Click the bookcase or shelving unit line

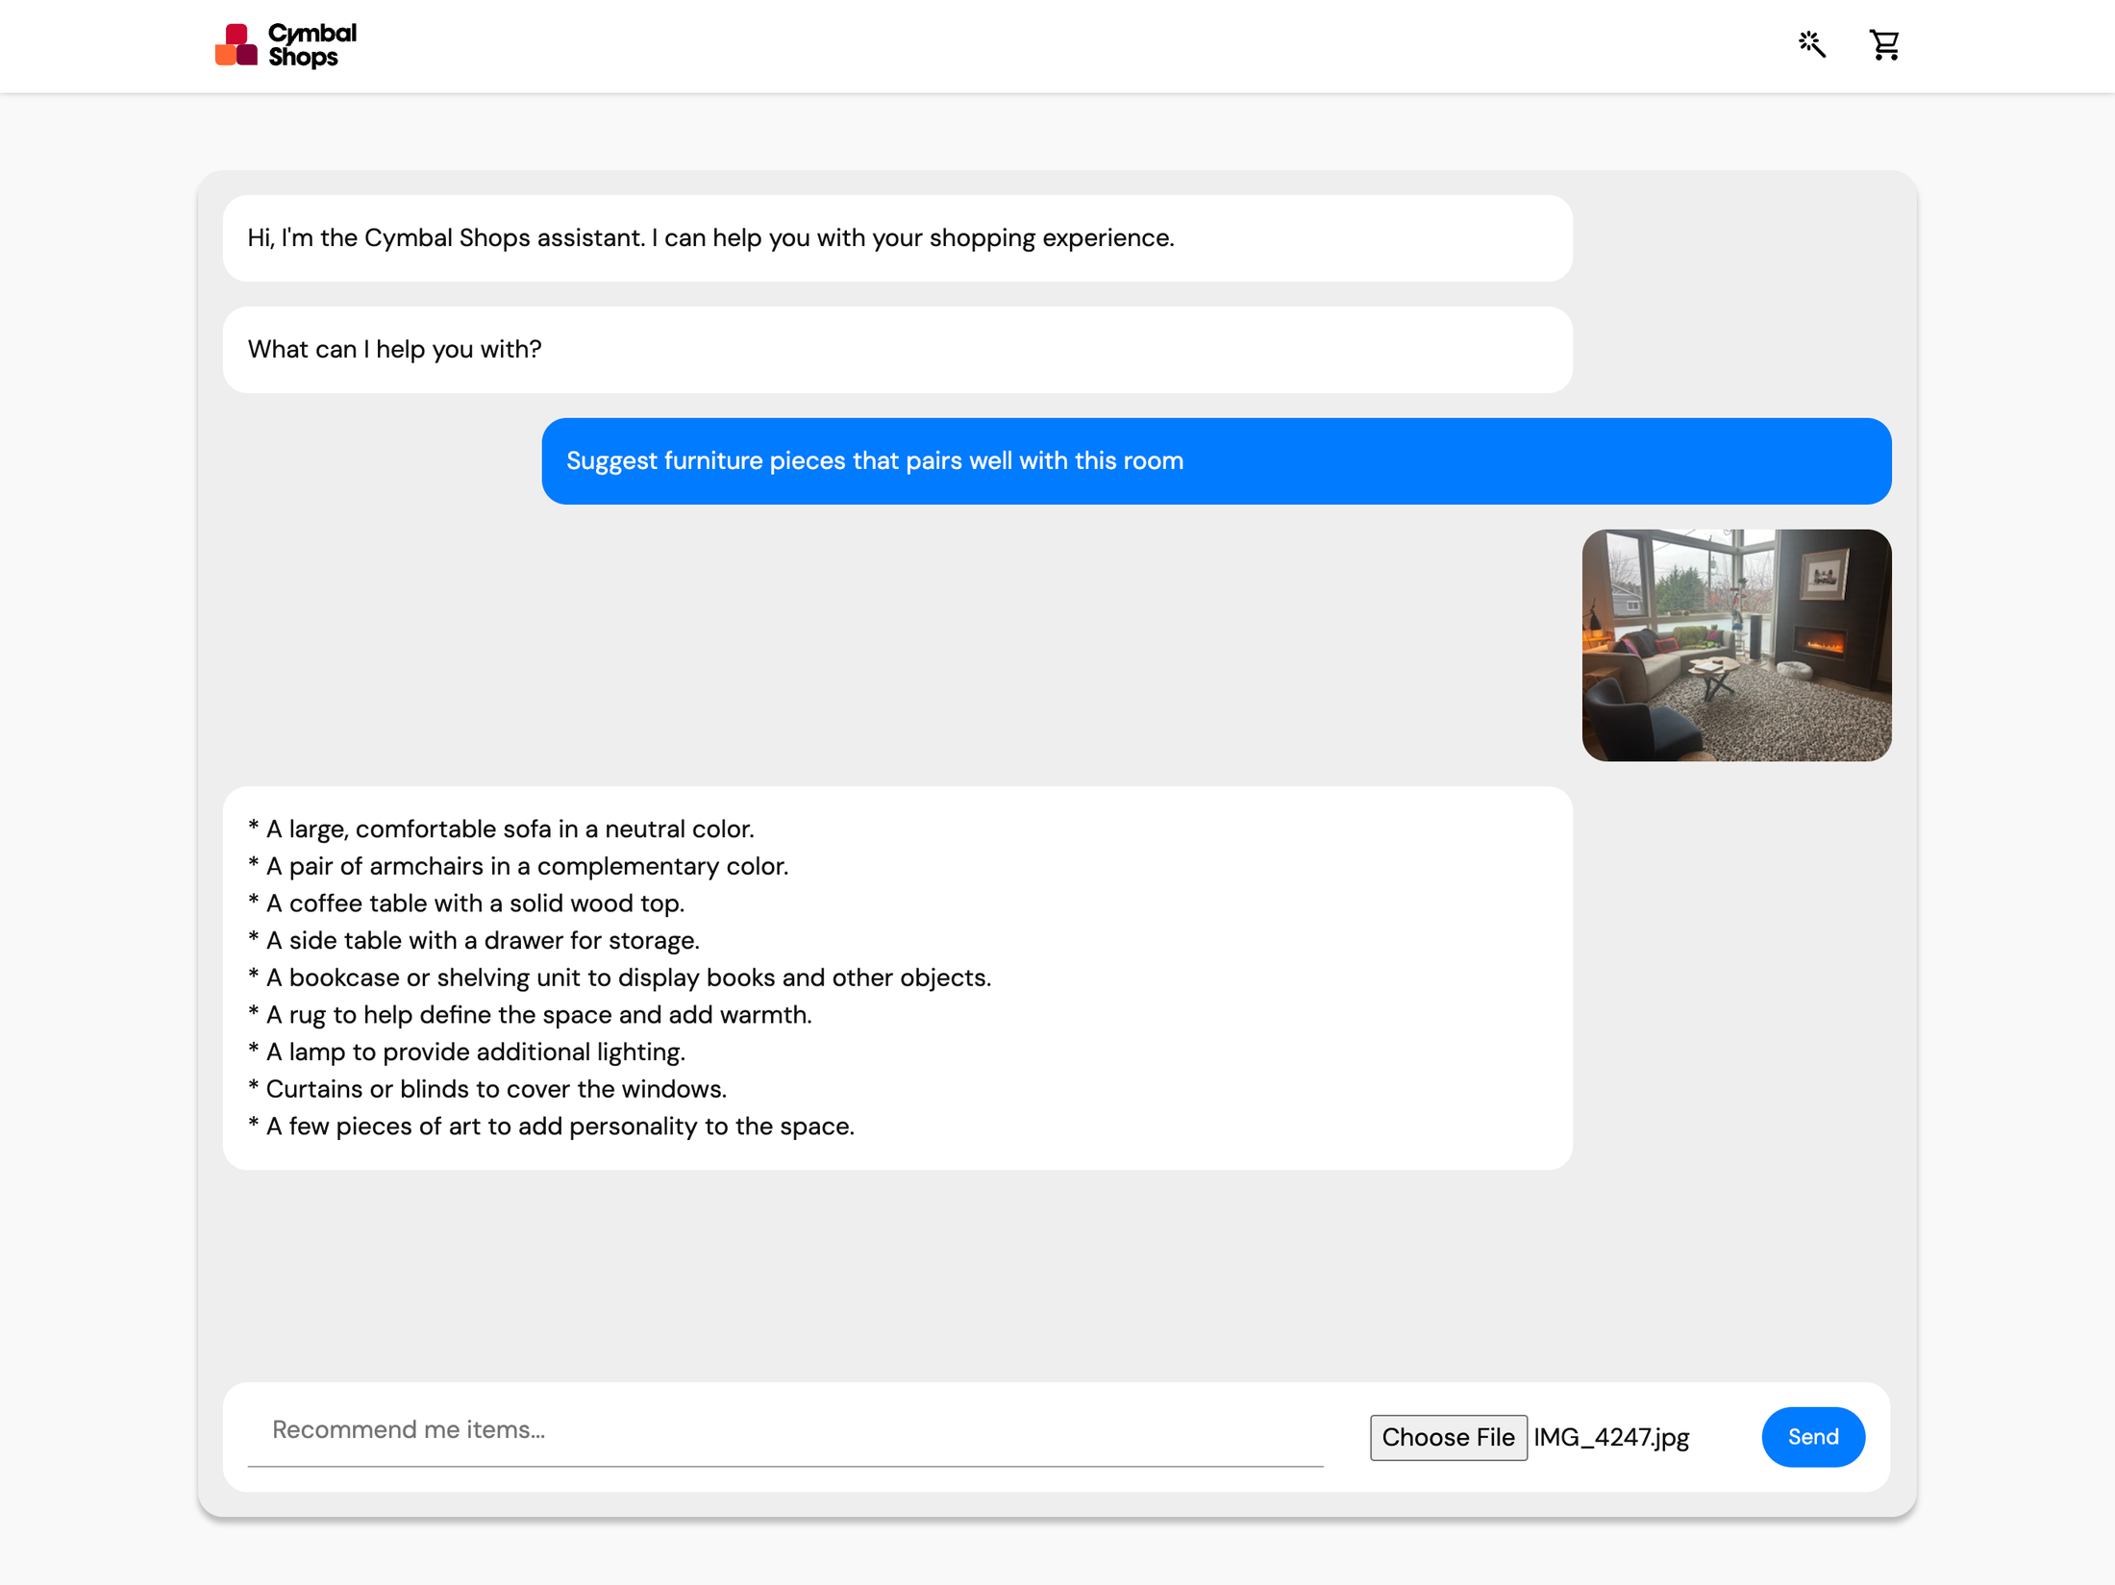(x=619, y=978)
